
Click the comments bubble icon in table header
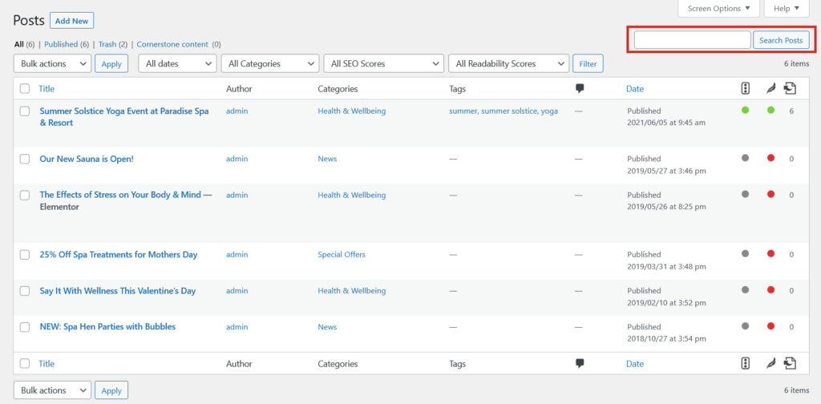coord(580,88)
